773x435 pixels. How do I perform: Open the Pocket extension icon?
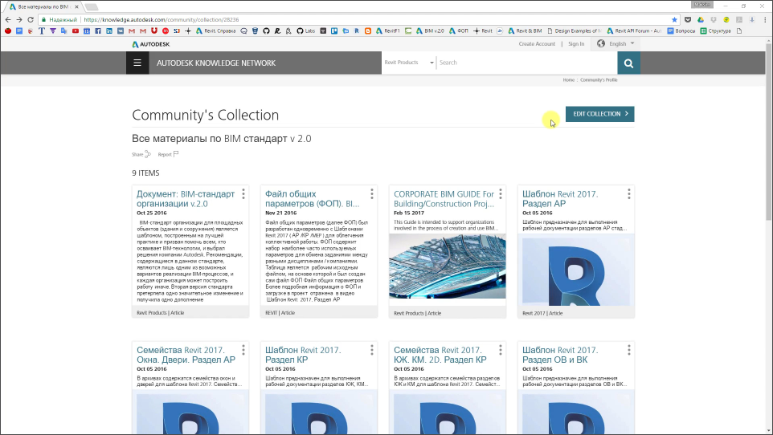[688, 20]
